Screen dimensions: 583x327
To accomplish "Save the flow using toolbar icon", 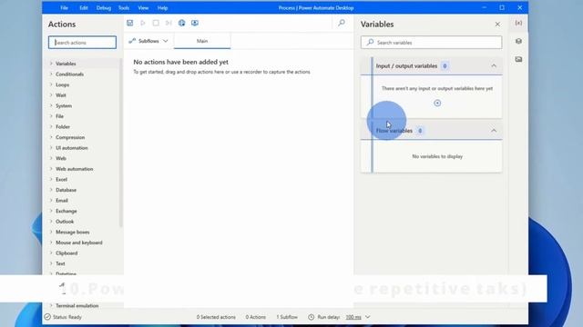I will (x=129, y=23).
